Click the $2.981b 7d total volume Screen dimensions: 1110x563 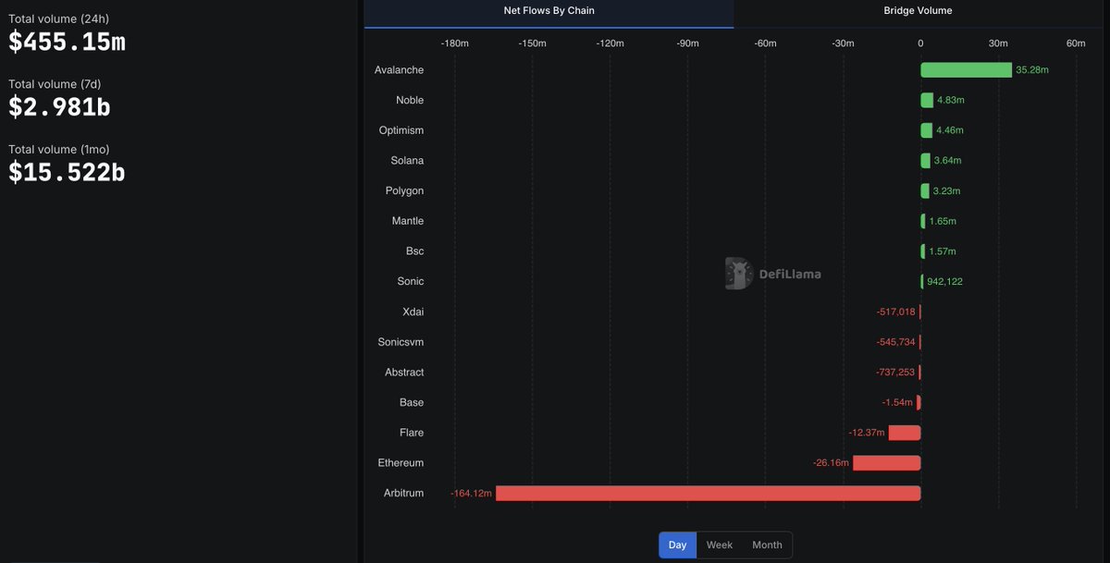(59, 107)
